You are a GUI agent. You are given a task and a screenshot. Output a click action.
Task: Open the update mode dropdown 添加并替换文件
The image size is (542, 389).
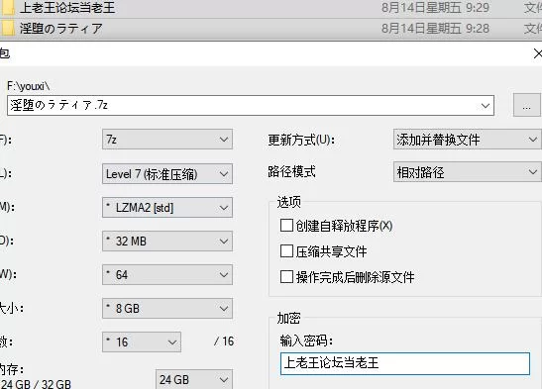[x=468, y=140]
